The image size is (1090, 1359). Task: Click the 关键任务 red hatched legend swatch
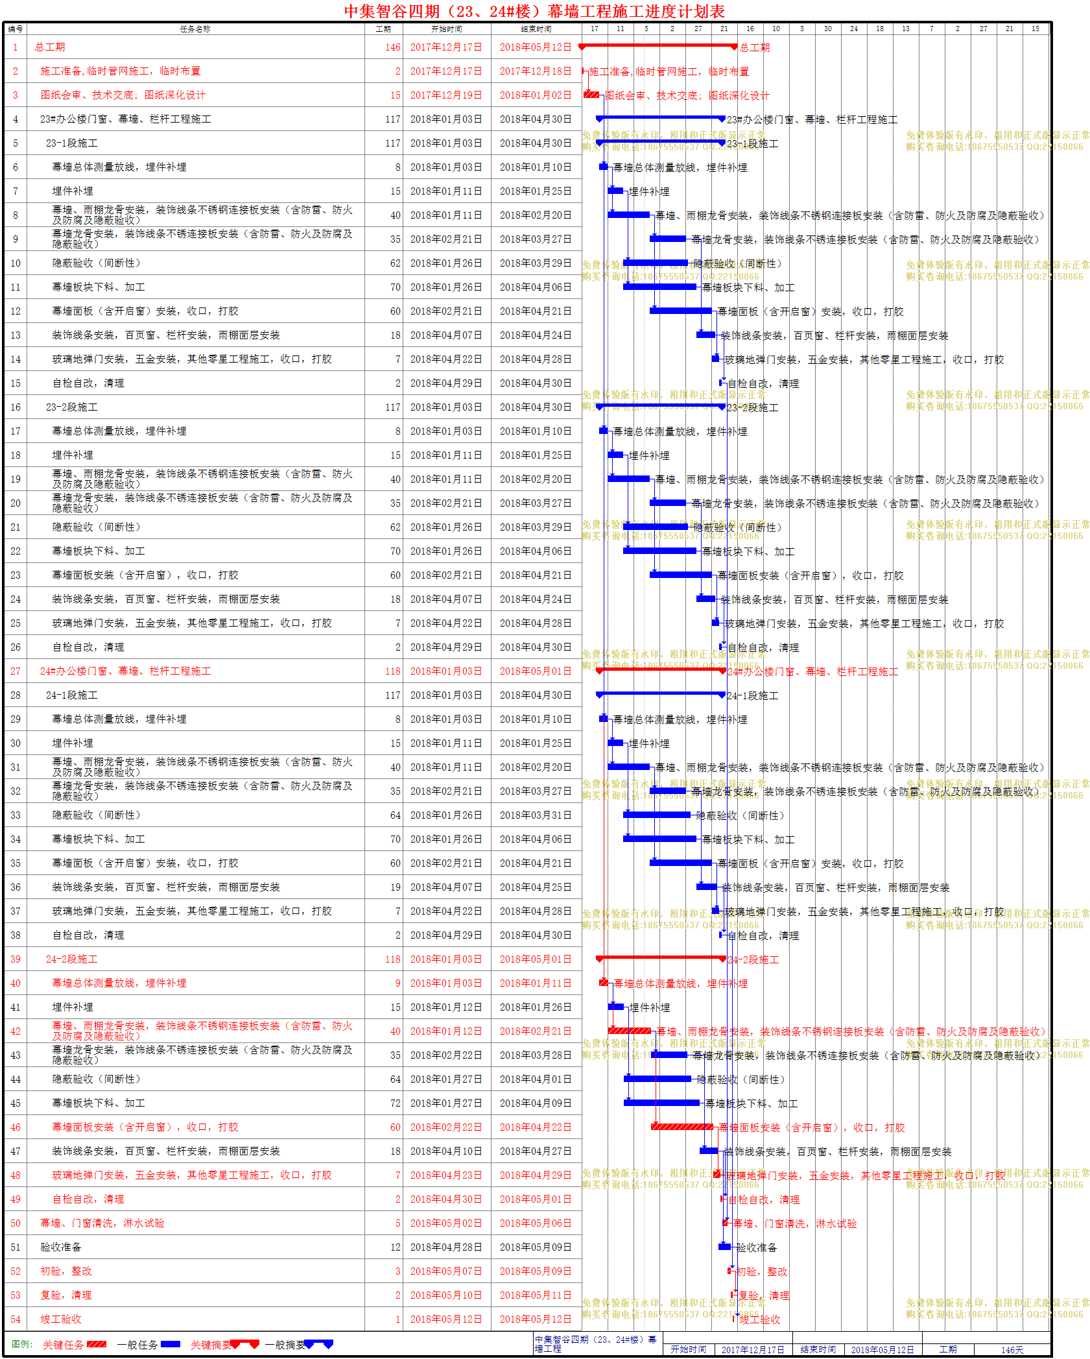tap(96, 1344)
